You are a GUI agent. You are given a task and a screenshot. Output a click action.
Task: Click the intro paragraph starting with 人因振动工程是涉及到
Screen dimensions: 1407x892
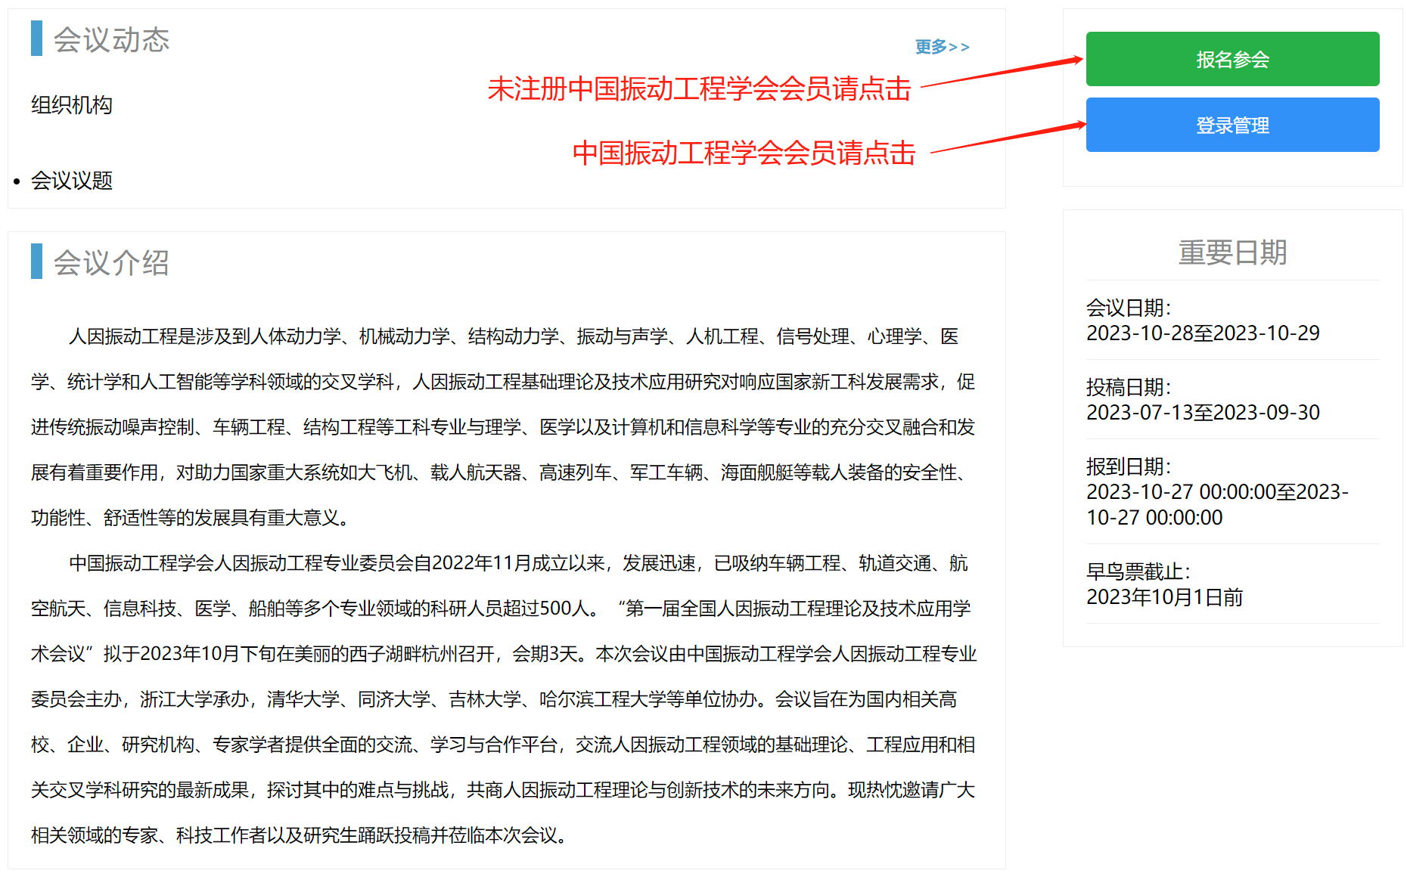click(503, 427)
